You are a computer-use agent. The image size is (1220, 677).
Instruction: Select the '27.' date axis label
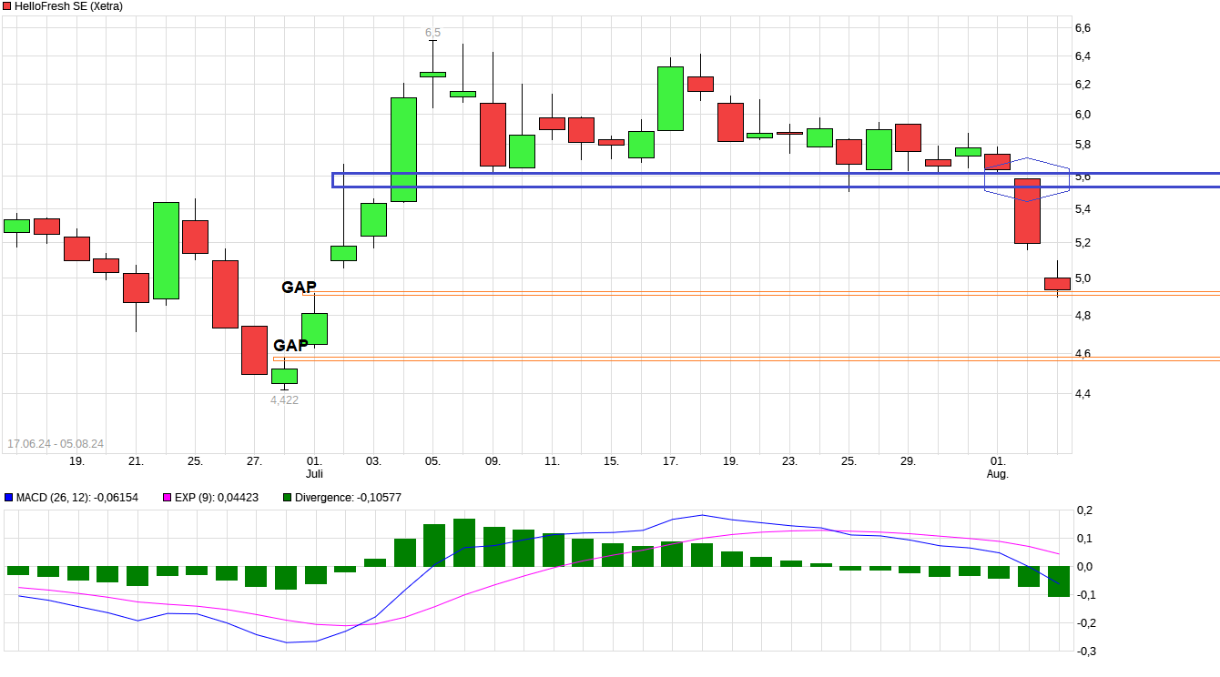click(255, 461)
